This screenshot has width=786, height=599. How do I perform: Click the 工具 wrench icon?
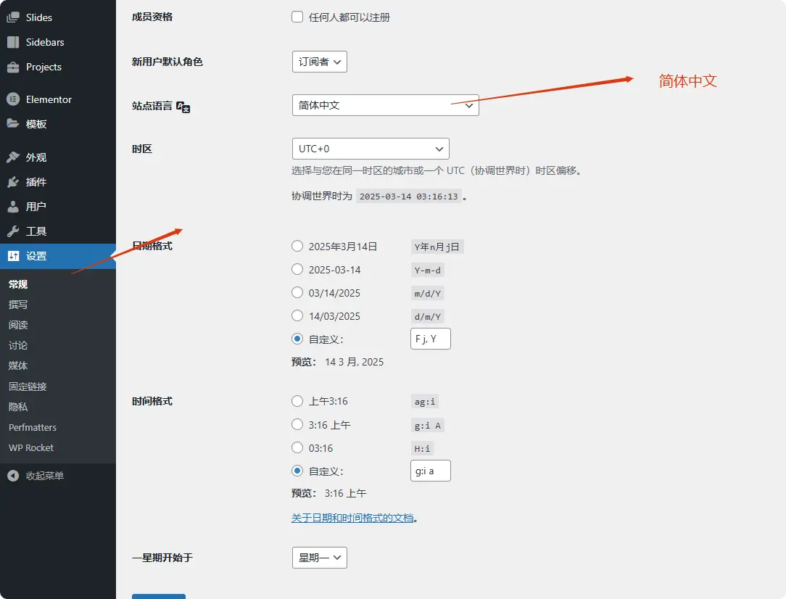tap(13, 231)
